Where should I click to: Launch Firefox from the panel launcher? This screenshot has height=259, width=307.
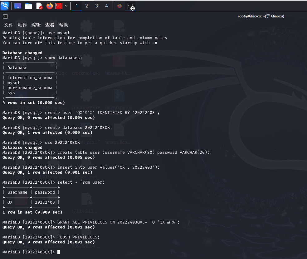[x=50, y=6]
